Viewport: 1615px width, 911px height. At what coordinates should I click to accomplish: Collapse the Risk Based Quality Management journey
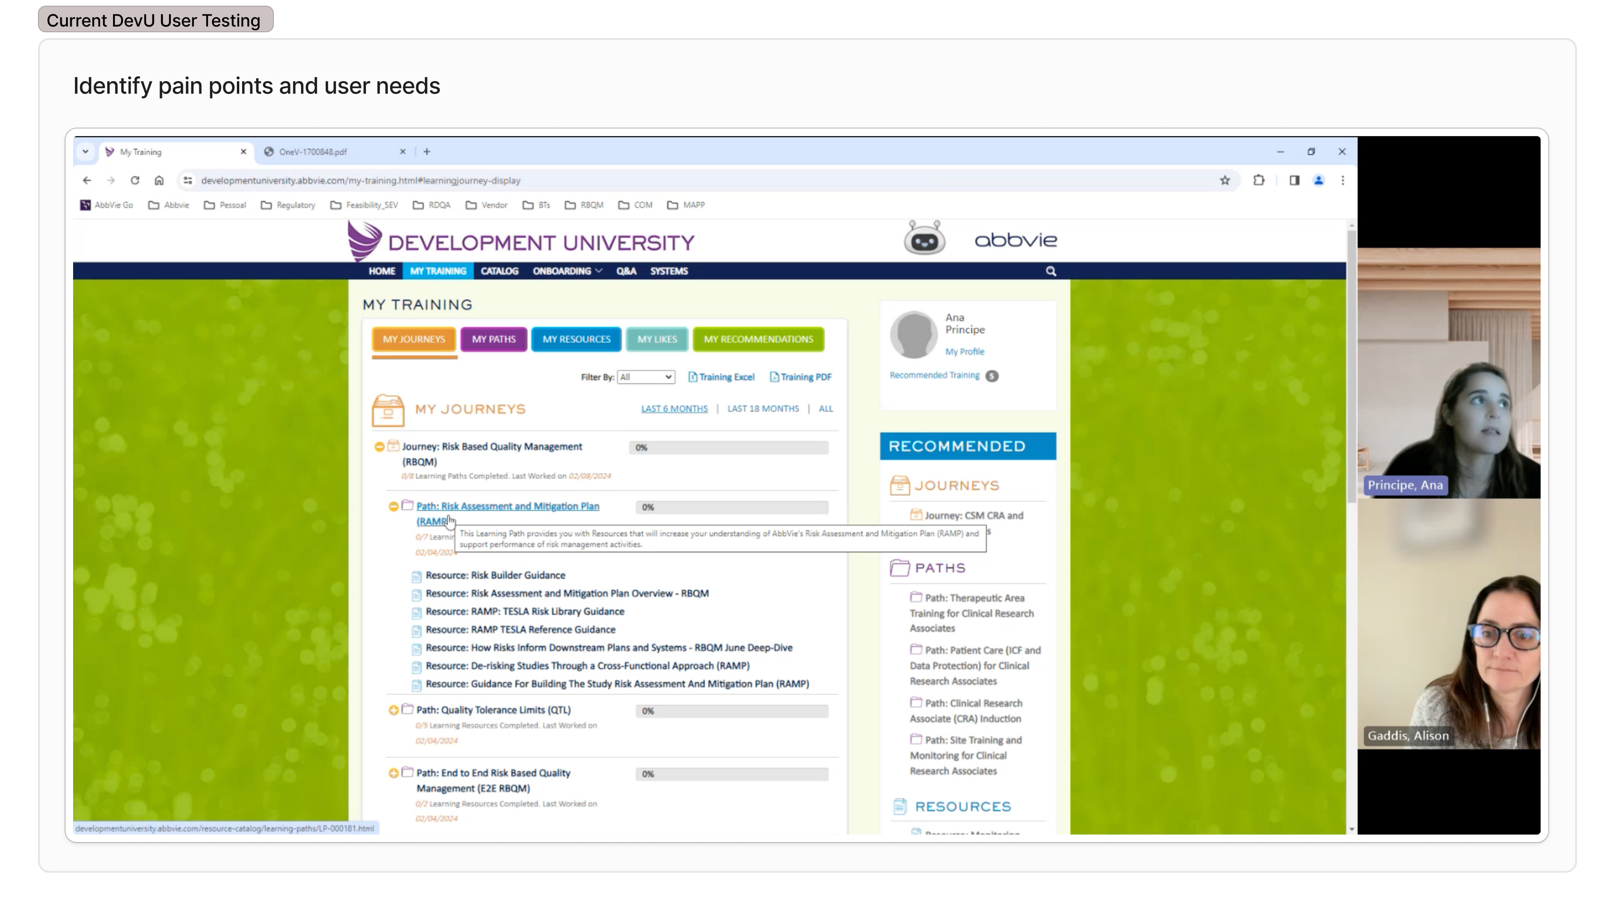(x=379, y=447)
